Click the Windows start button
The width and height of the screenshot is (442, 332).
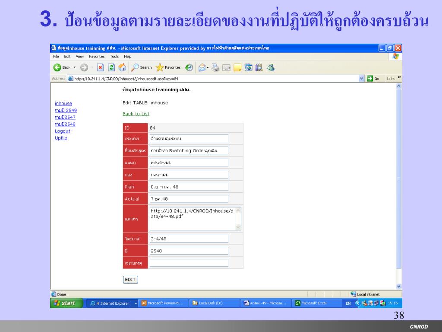coord(66,303)
